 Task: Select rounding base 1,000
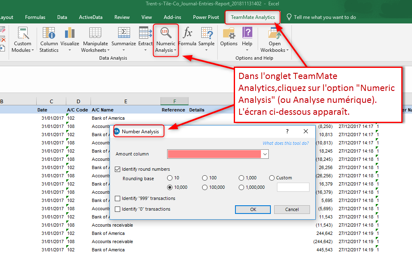241,178
